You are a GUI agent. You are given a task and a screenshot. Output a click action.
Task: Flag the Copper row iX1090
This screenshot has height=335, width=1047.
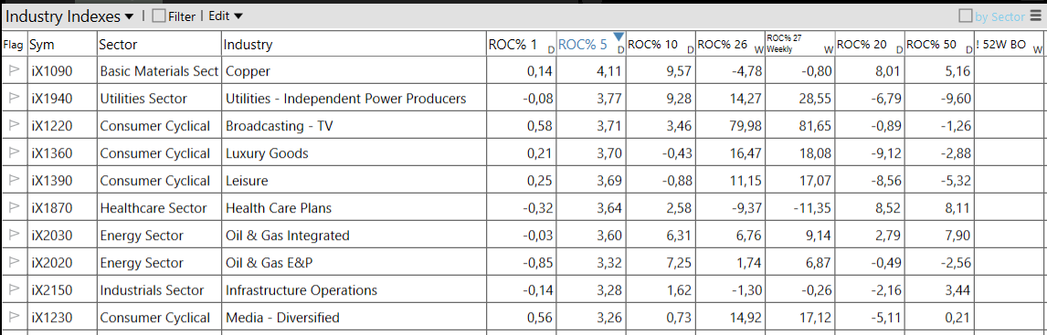point(14,70)
